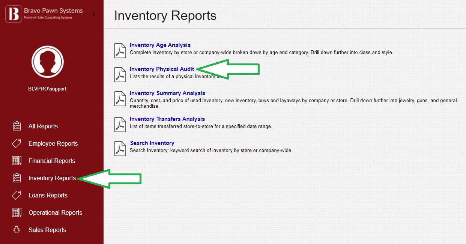Click the Bravo Pawn Systems logo
The image size is (466, 244).
click(44, 14)
